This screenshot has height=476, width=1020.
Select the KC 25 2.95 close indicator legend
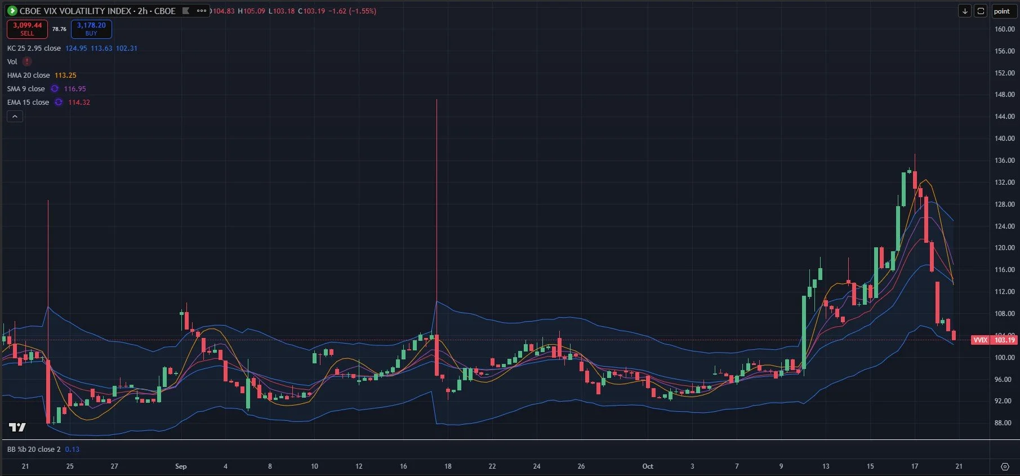[34, 48]
